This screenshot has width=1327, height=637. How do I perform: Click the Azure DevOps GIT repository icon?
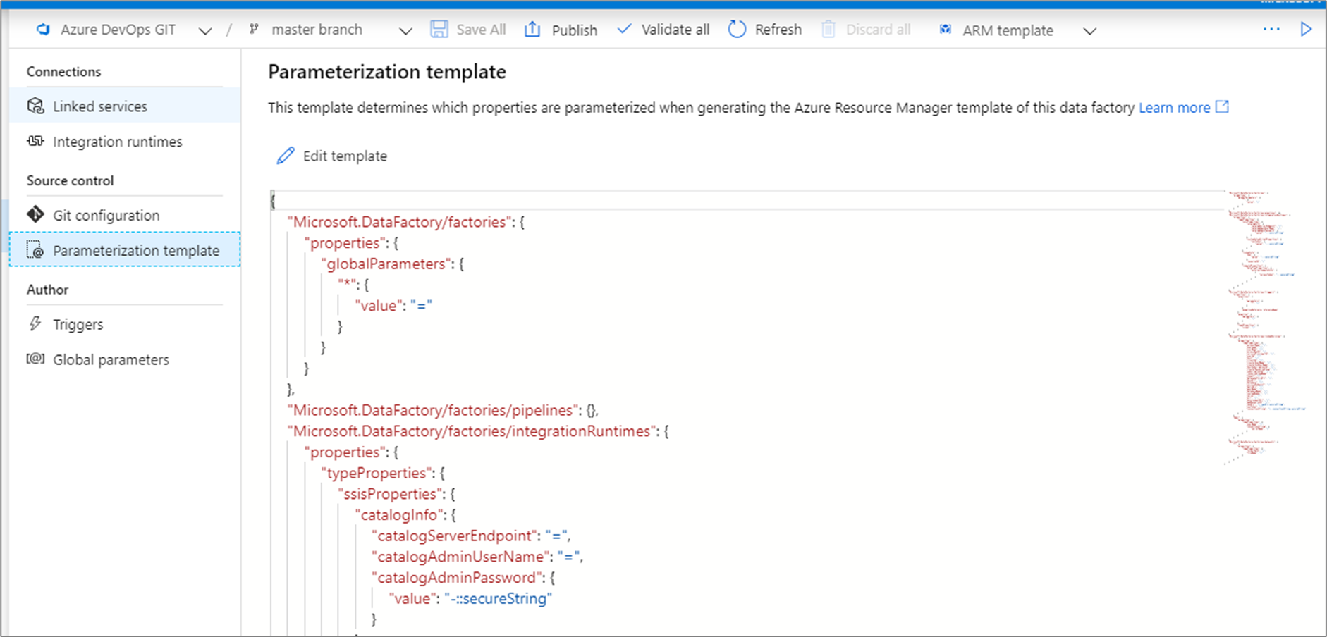[44, 30]
